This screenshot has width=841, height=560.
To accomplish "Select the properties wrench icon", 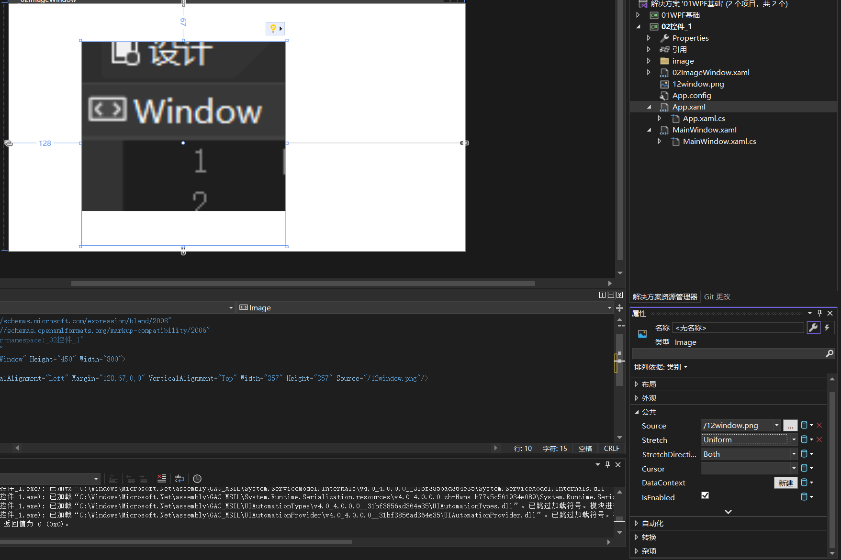I will (814, 328).
